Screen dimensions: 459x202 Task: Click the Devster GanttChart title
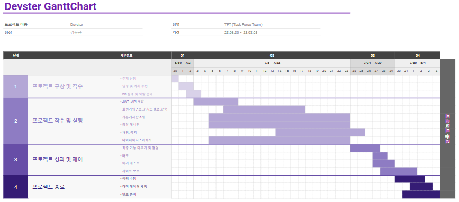tap(51, 6)
